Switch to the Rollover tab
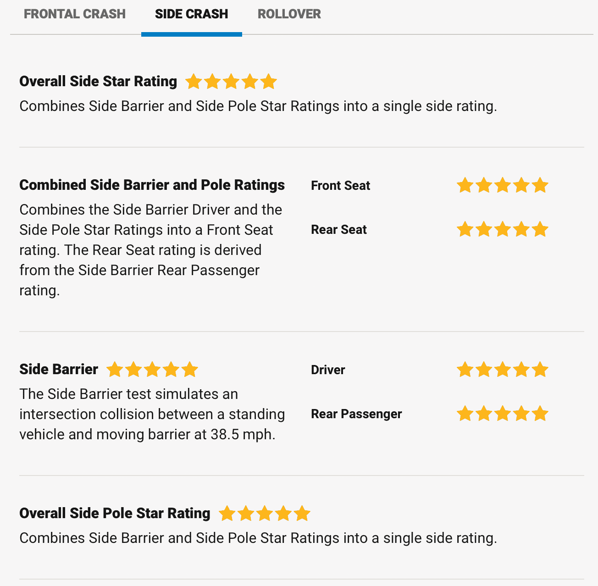This screenshot has width=598, height=586. (289, 14)
